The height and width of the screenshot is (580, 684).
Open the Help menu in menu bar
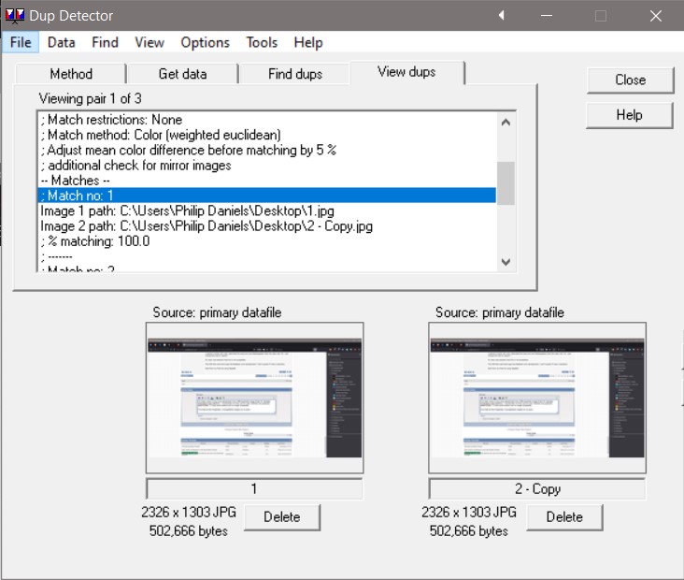(x=308, y=42)
